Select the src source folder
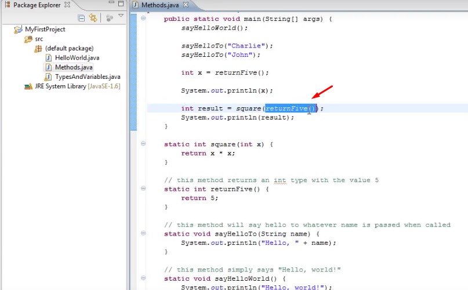Screen dimensions: 468x290 39,39
